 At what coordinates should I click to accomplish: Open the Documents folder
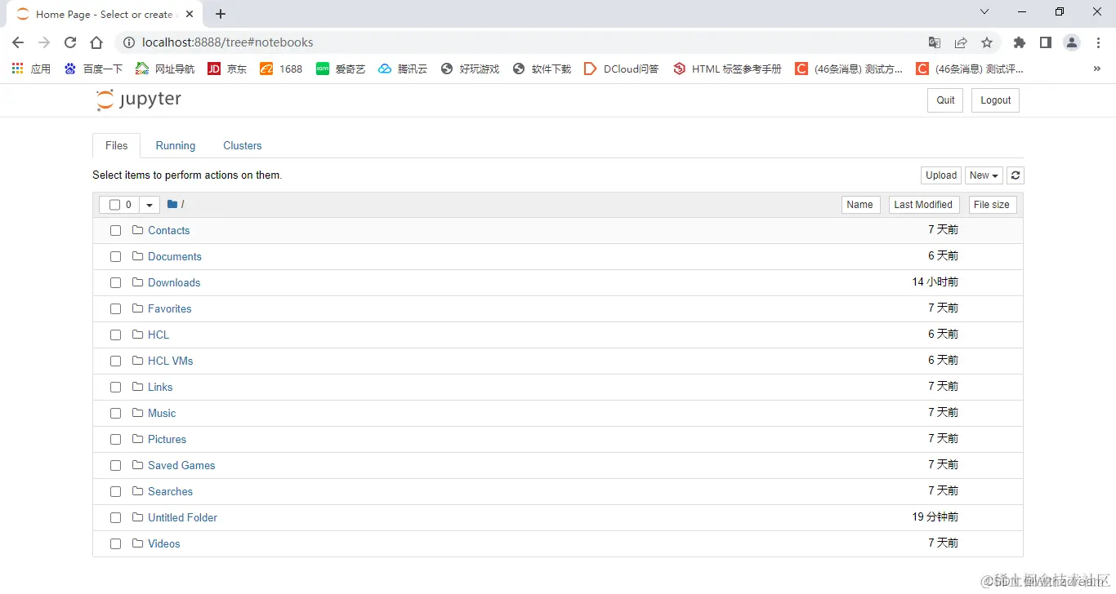point(175,257)
